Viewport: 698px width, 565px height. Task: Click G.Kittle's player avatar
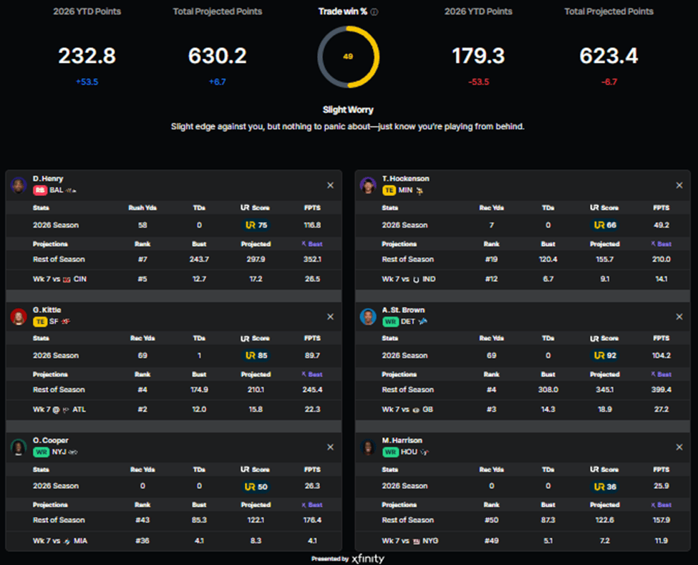tap(19, 316)
